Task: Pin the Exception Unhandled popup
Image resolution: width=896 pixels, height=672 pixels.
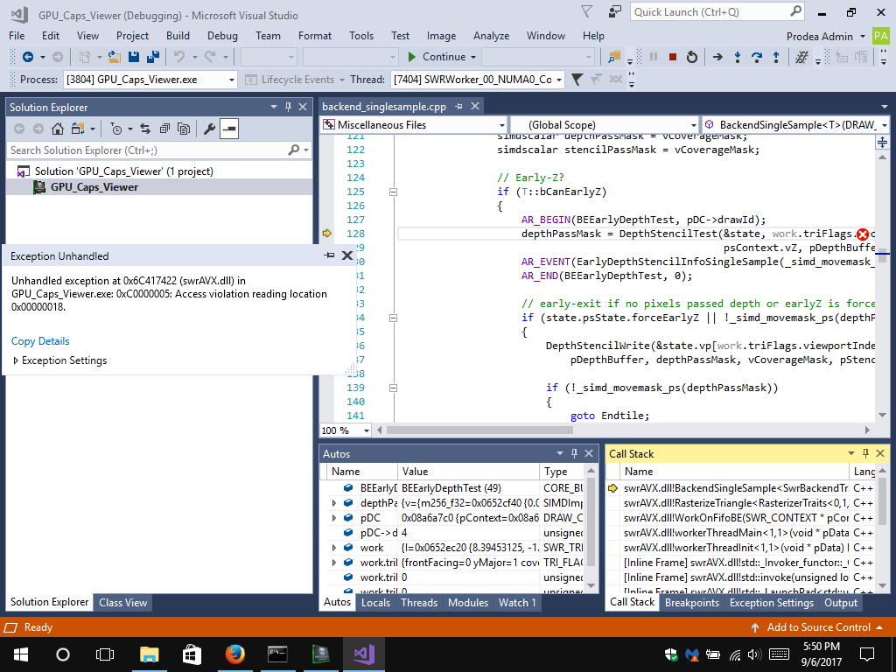Action: [329, 255]
